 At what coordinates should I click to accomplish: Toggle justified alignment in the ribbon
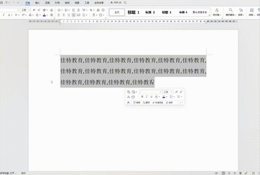coord(74,15)
